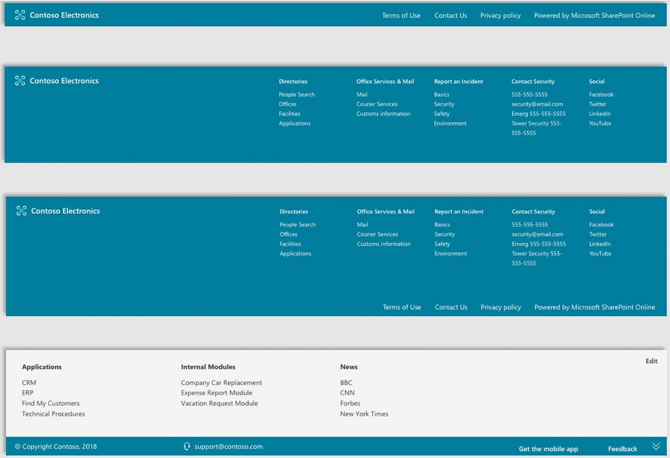Collapse the footer using the double chevron
670x458 pixels.
[x=656, y=446]
